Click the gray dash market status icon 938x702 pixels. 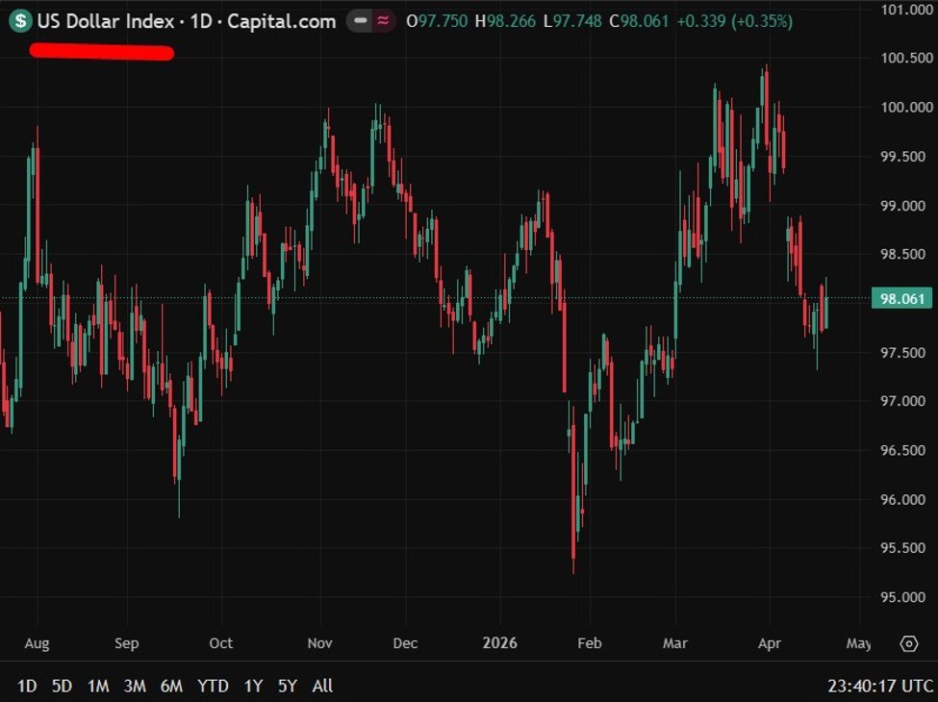point(360,21)
